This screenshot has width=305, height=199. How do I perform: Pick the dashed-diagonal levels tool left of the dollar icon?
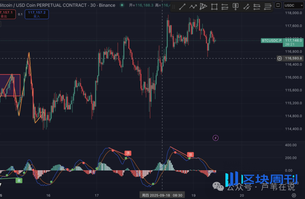[225, 7]
